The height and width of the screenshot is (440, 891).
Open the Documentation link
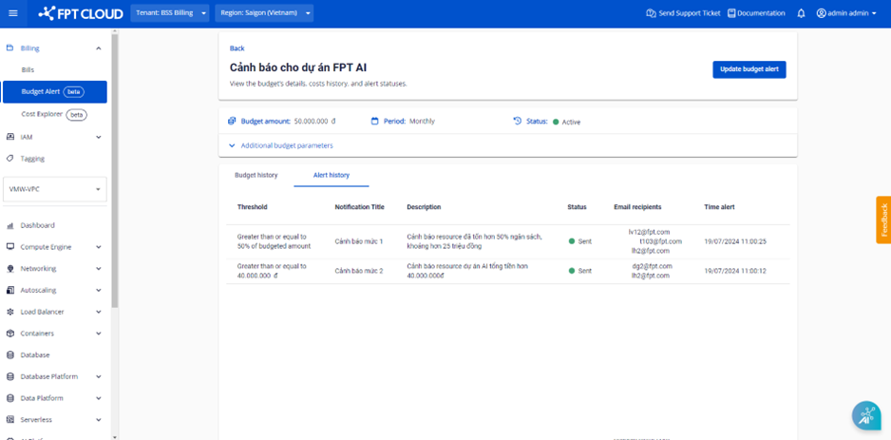[x=756, y=13]
